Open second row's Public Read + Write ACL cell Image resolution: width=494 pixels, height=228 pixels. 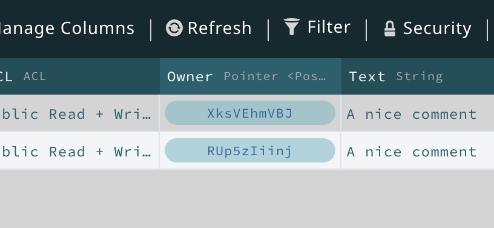(x=79, y=151)
